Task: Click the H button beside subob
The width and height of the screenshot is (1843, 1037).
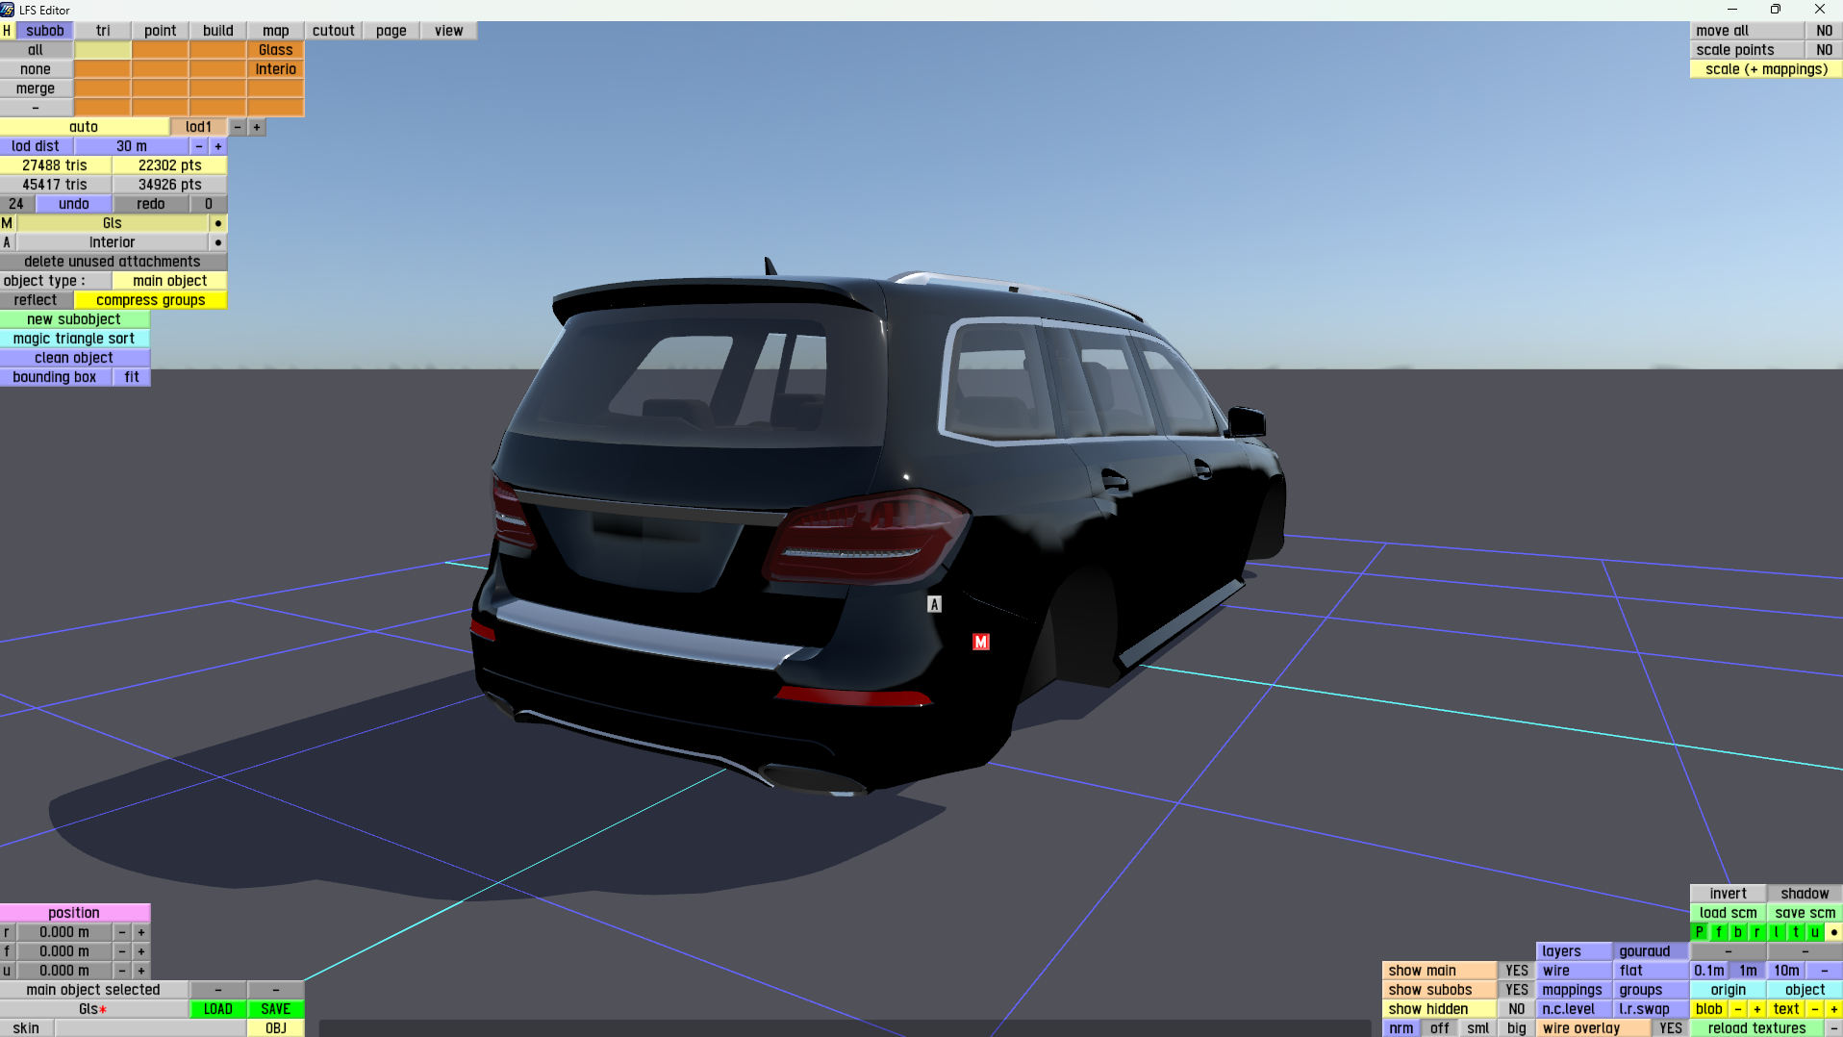Action: pos(7,31)
